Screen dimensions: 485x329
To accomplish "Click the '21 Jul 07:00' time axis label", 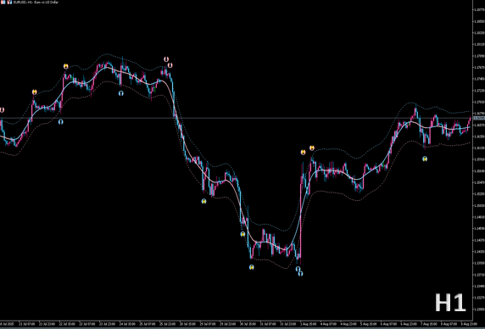I will click(26, 324).
